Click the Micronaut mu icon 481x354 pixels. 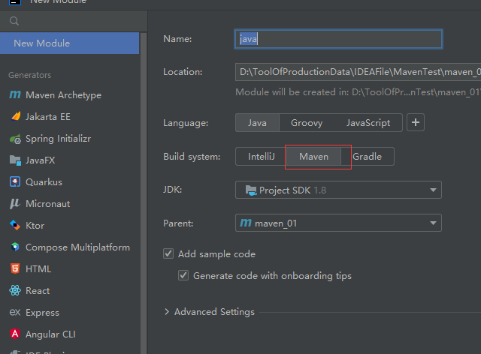[x=15, y=204]
